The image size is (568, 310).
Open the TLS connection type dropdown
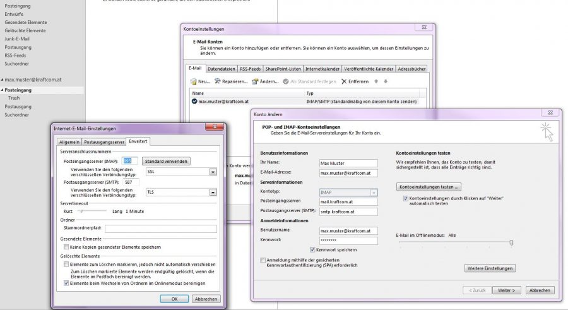click(x=213, y=192)
